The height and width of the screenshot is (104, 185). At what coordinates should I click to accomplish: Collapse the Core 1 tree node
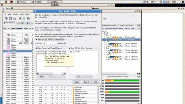click(104, 42)
